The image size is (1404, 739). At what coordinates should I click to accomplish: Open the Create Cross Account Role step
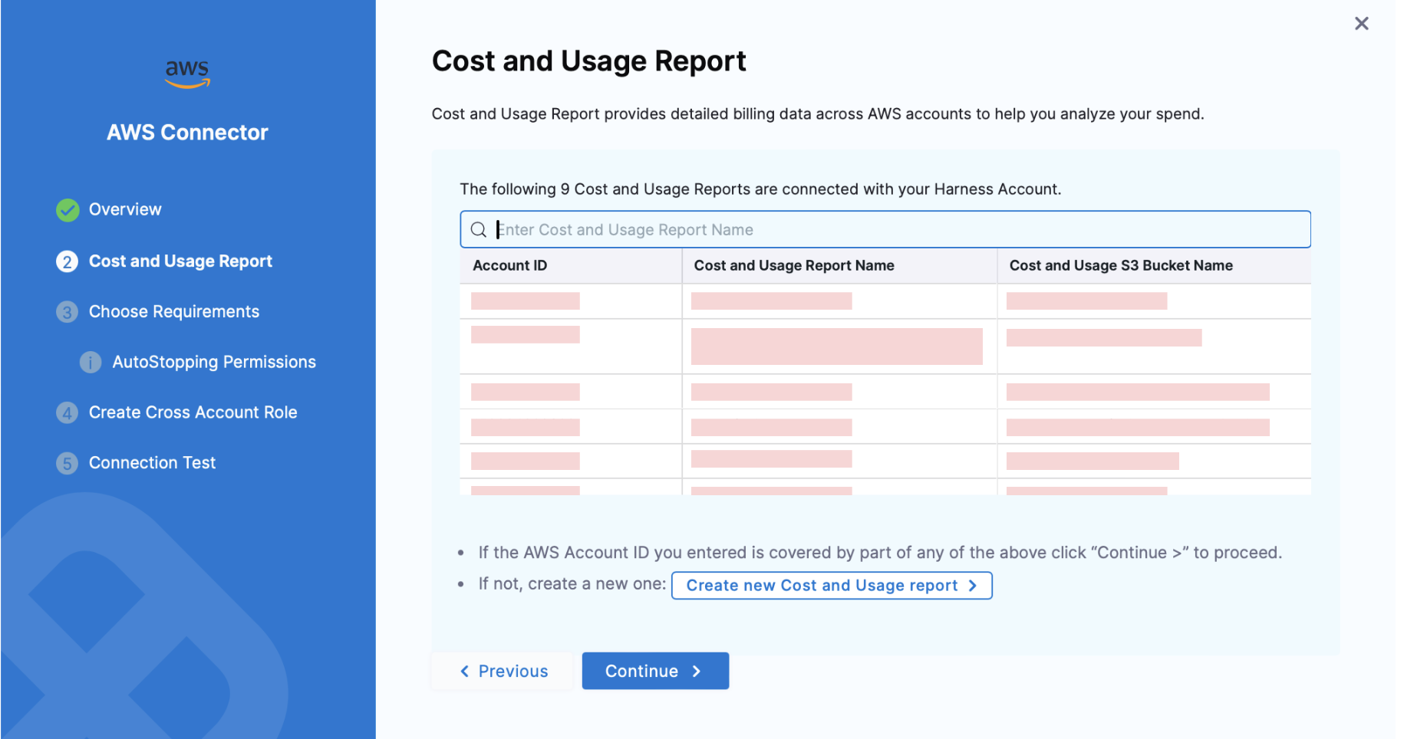click(x=193, y=413)
